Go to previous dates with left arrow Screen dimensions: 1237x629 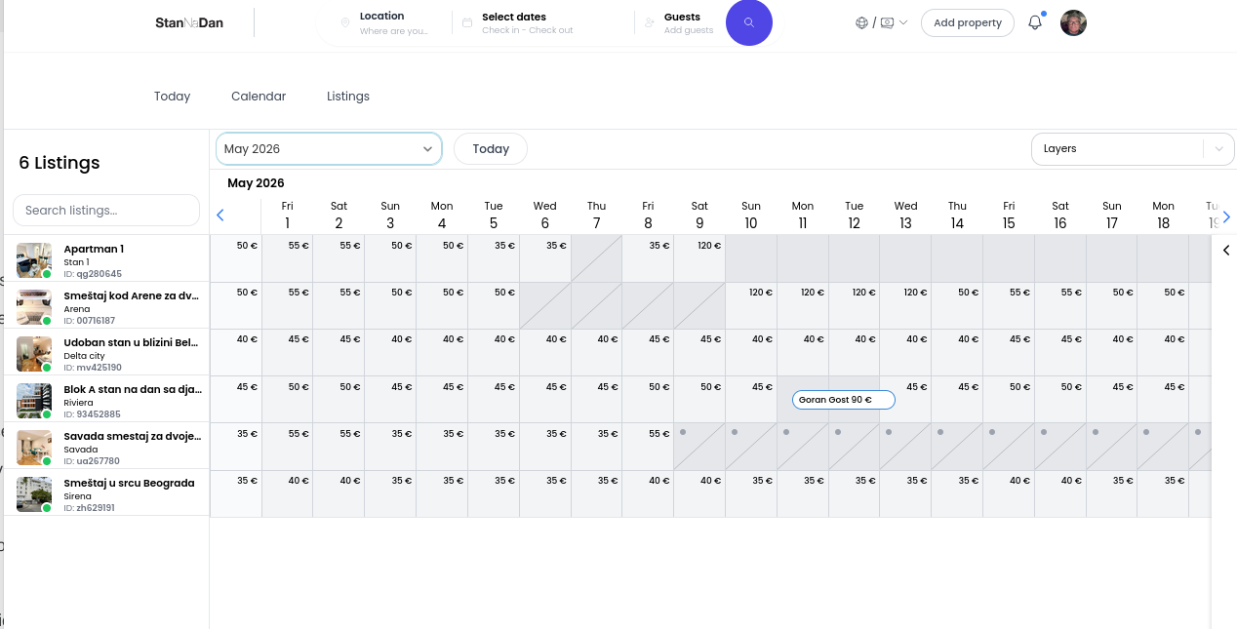(x=220, y=216)
